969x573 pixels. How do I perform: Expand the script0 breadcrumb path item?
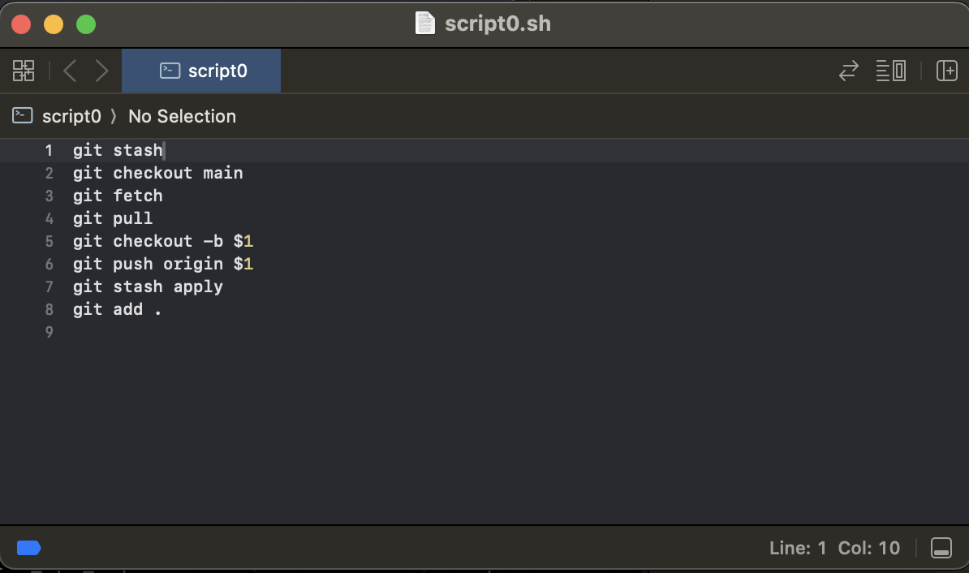coord(71,116)
